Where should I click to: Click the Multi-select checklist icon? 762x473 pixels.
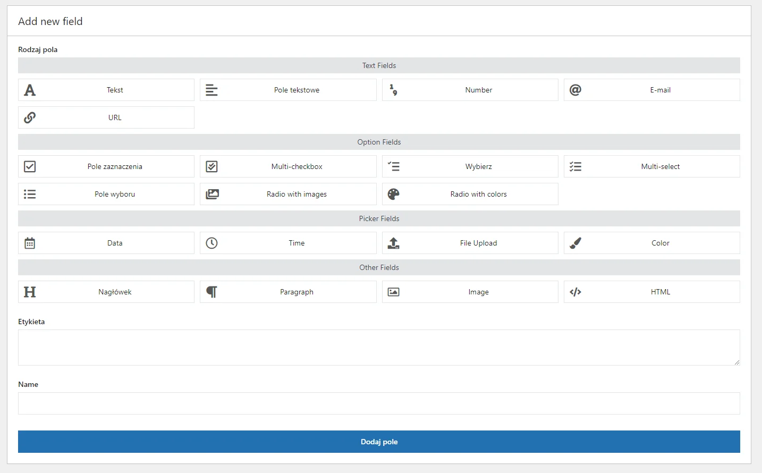tap(575, 167)
